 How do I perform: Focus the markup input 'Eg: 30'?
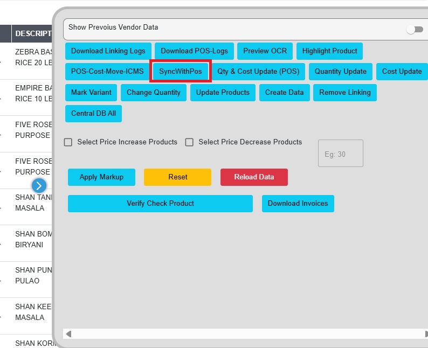(341, 154)
